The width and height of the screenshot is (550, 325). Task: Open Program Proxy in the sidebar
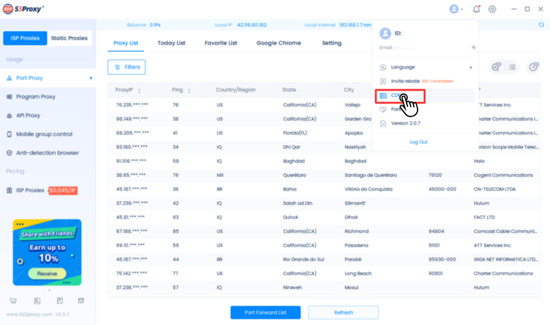coord(36,96)
